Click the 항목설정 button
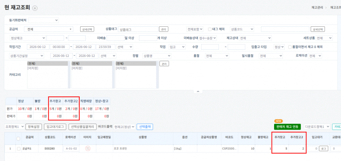Image resolution: width=341 pixels, height=161 pixels. (x=34, y=127)
